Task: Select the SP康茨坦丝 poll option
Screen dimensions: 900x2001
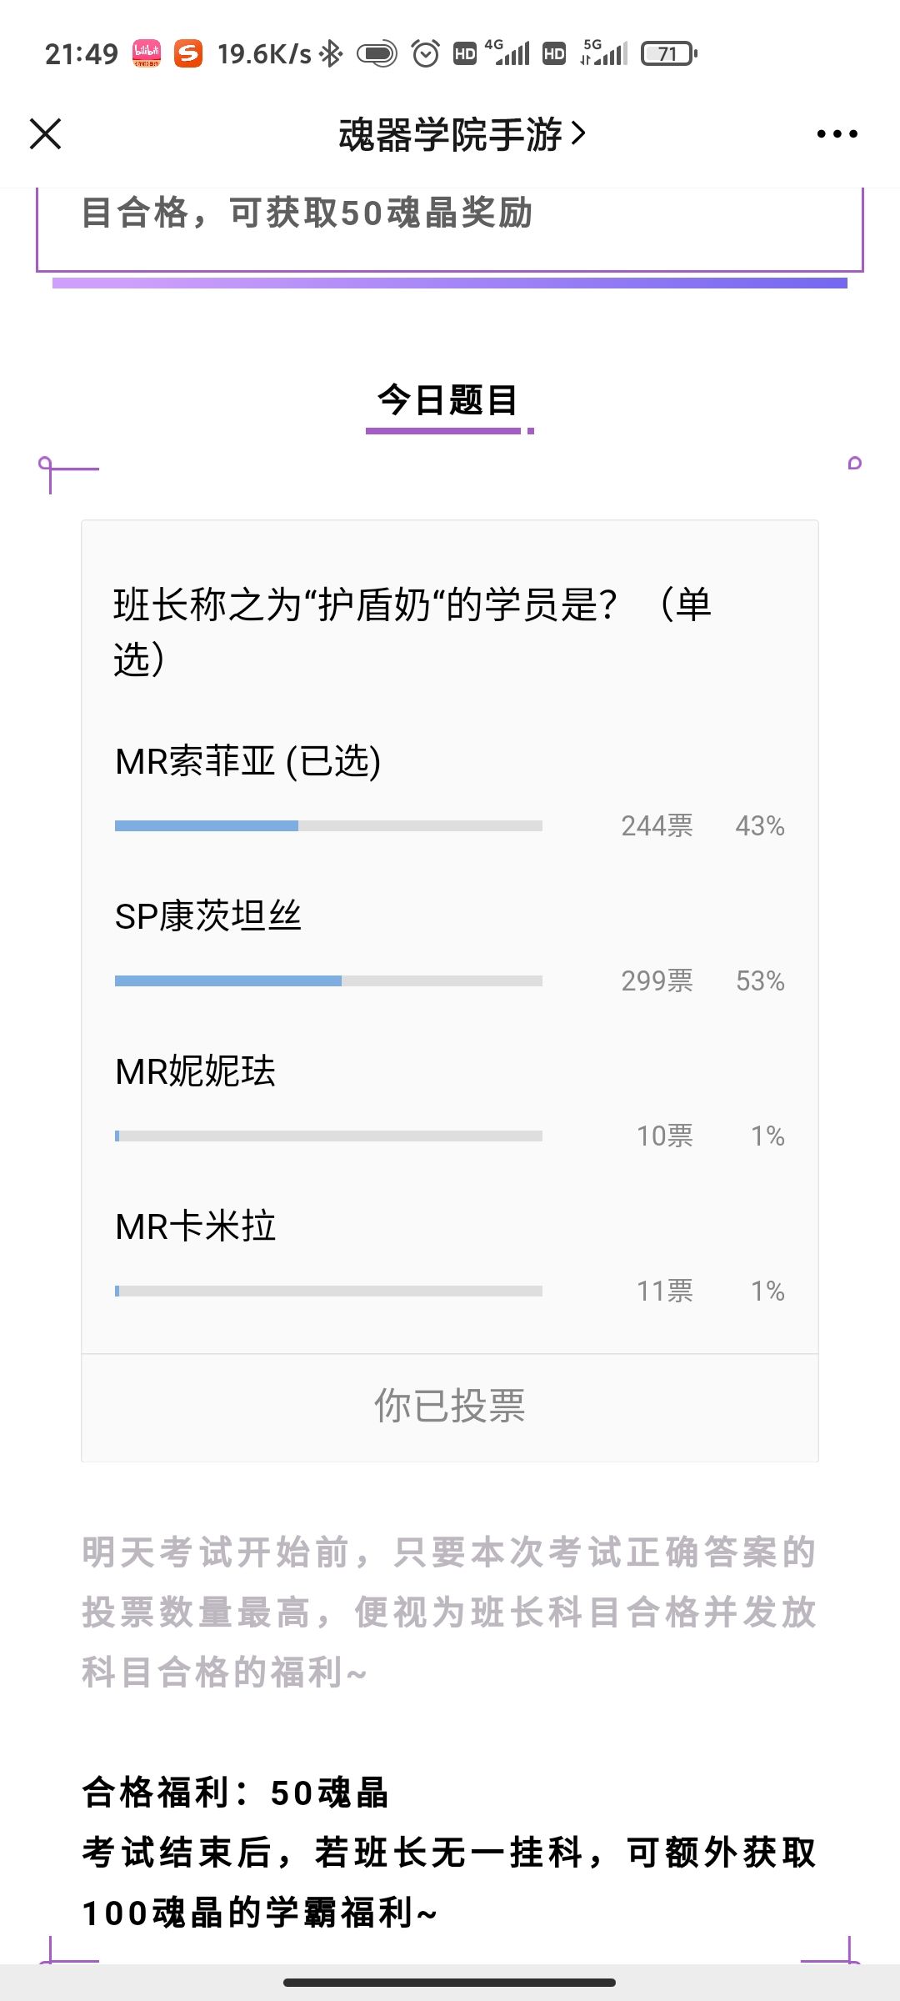Action: point(208,916)
